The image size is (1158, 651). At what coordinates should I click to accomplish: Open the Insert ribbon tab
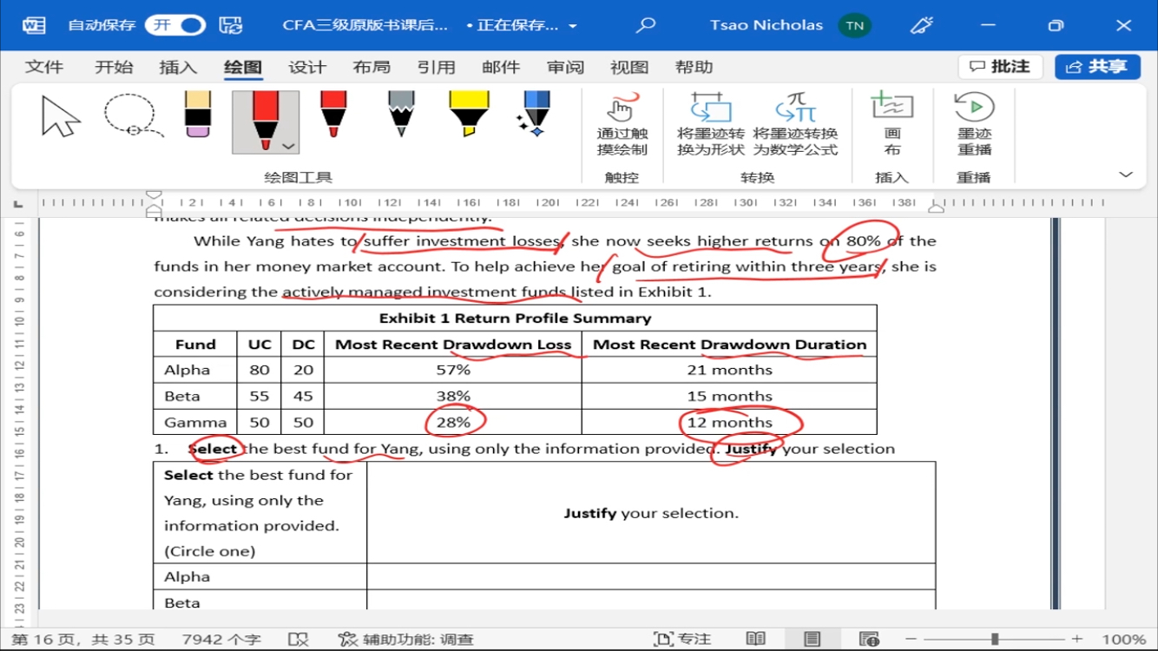pyautogui.click(x=178, y=67)
